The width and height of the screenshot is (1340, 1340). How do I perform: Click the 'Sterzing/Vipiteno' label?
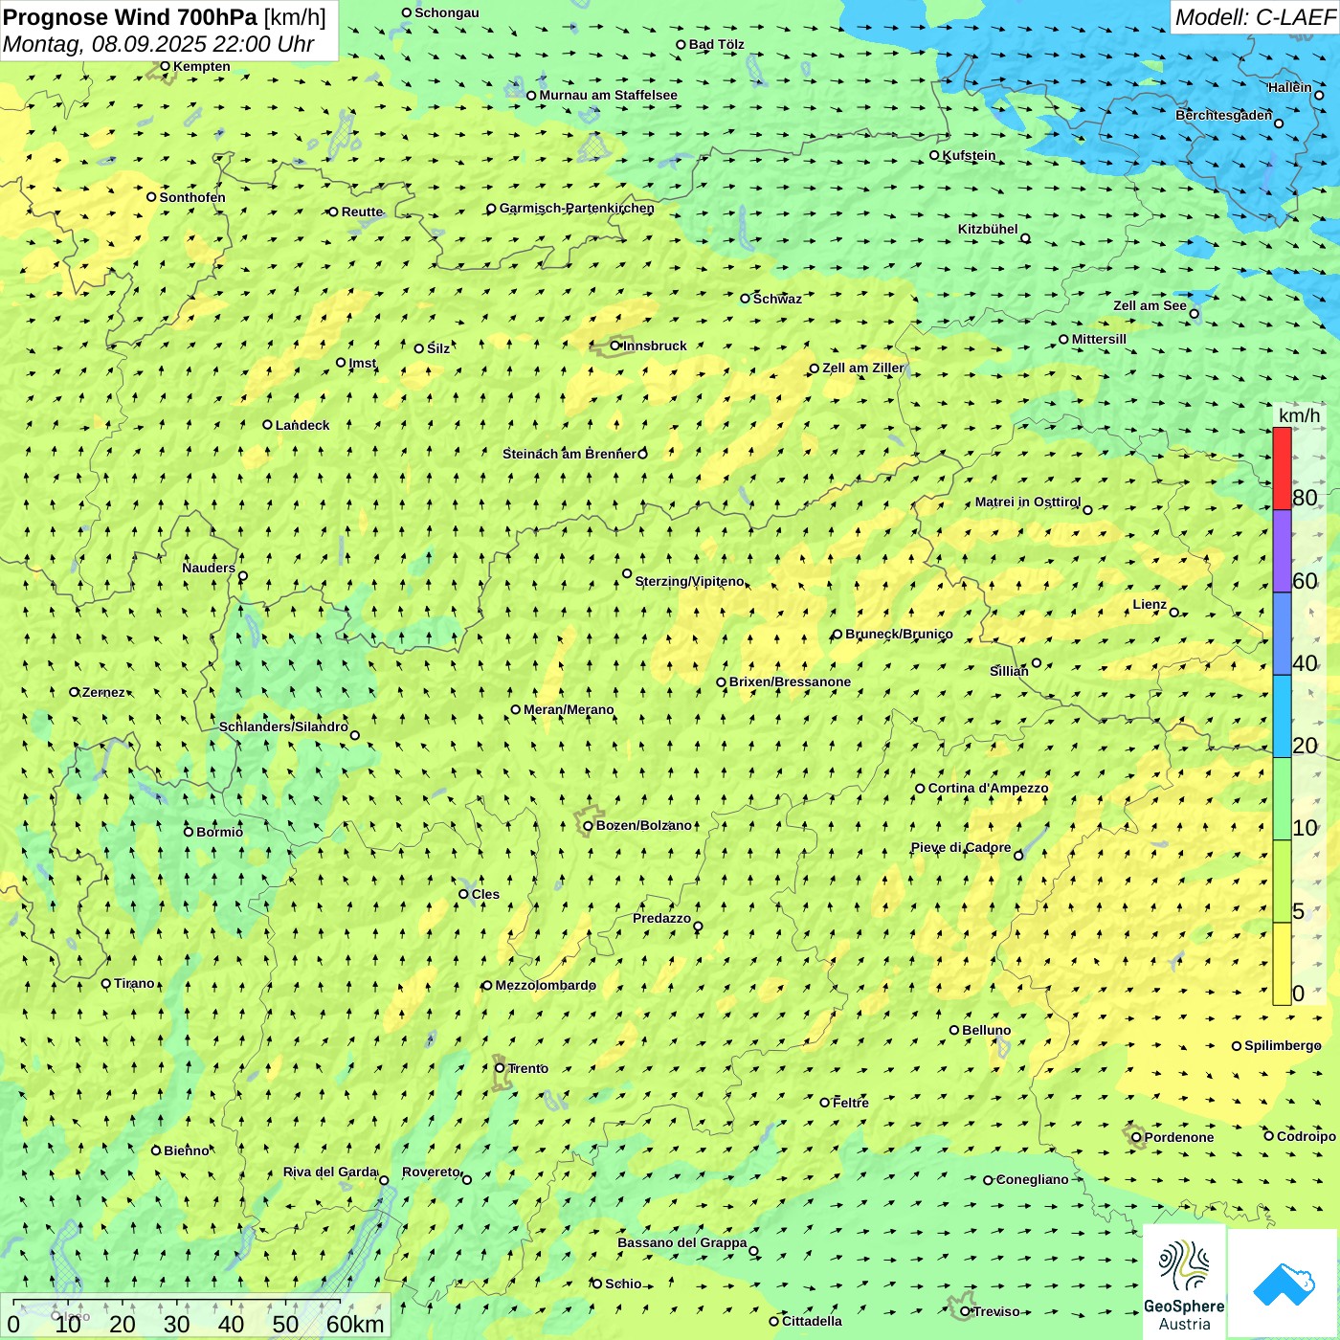(x=689, y=581)
